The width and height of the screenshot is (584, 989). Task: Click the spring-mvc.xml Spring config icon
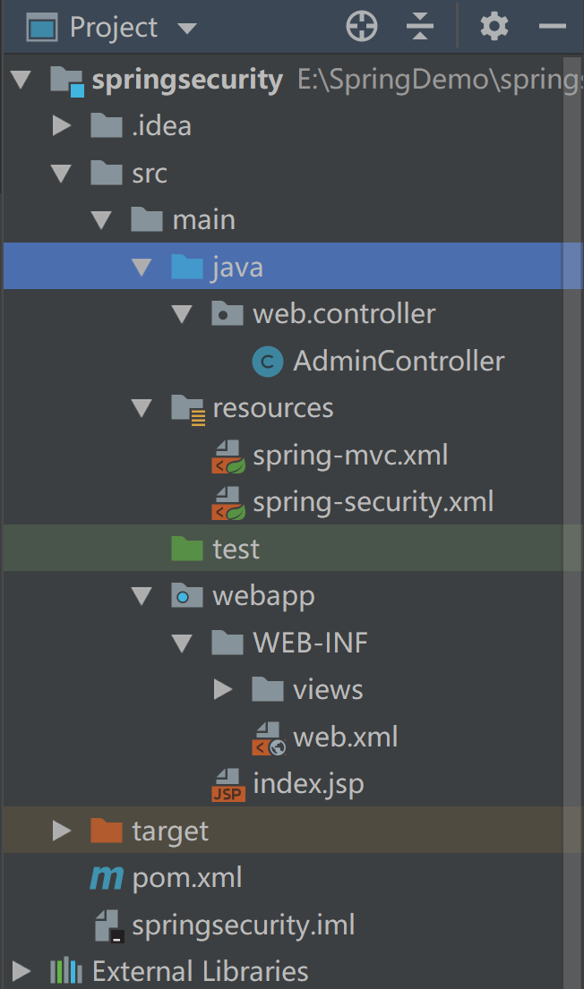pyautogui.click(x=228, y=456)
